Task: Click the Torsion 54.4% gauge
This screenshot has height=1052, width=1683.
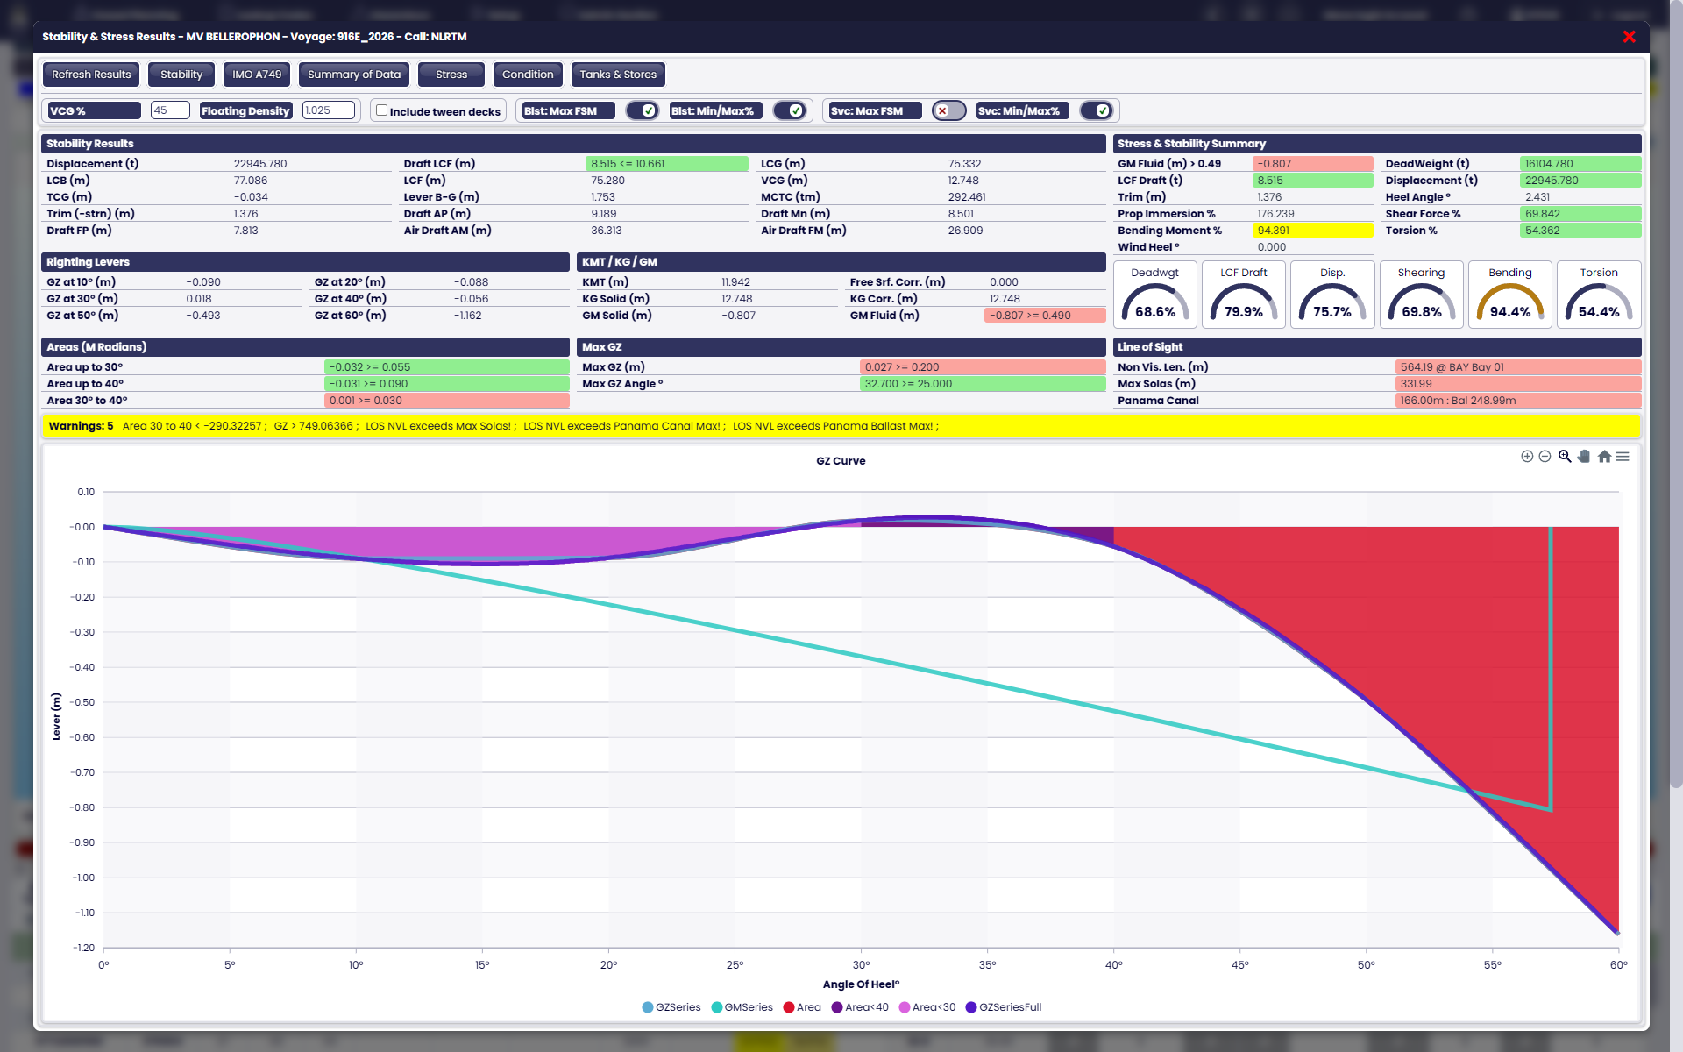Action: pyautogui.click(x=1599, y=295)
